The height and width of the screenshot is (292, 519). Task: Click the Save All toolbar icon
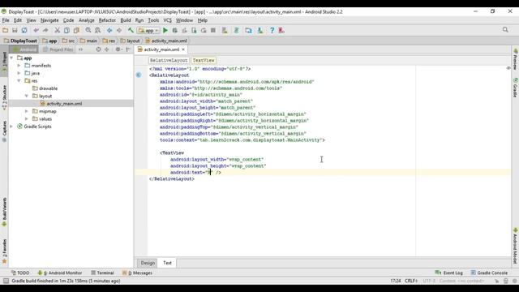pyautogui.click(x=15, y=30)
